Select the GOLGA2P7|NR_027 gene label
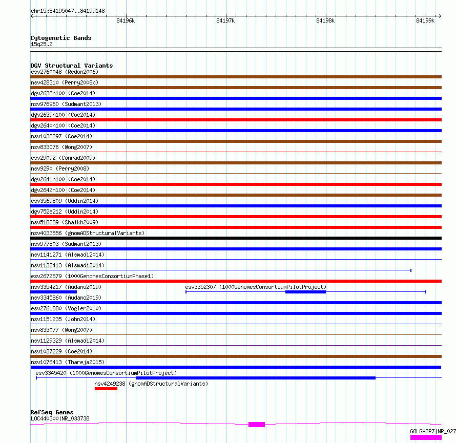The width and height of the screenshot is (456, 443). [433, 431]
